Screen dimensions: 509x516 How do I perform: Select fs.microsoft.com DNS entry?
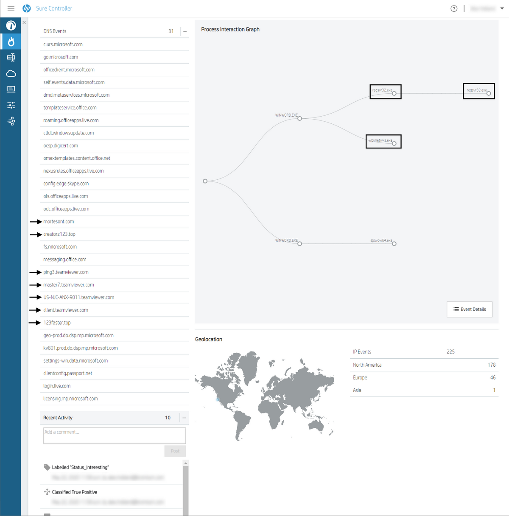coord(115,247)
